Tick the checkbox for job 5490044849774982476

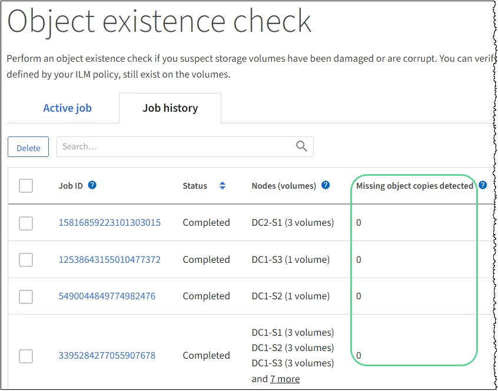(26, 296)
